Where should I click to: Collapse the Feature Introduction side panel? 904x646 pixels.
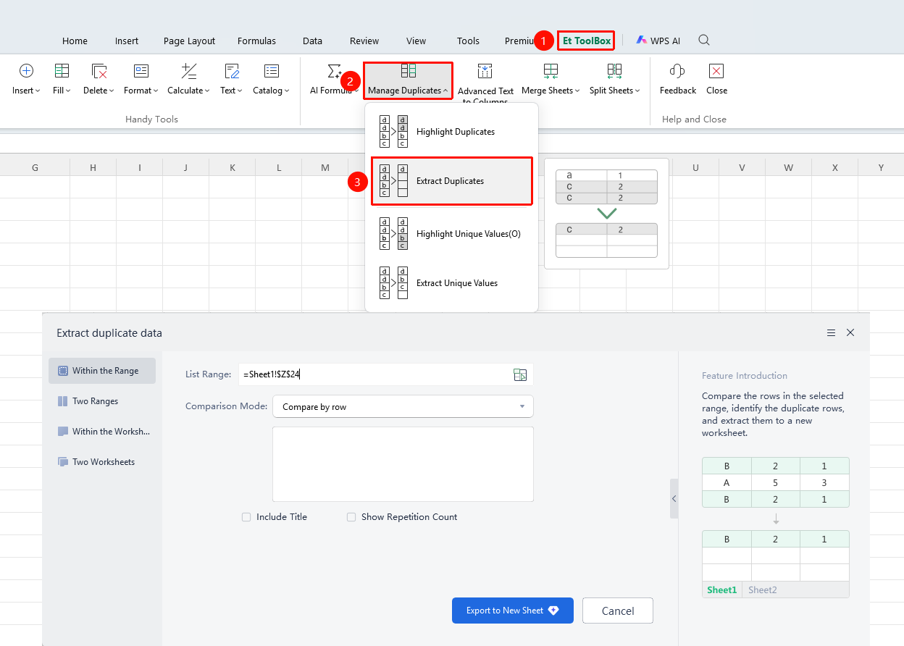click(674, 499)
